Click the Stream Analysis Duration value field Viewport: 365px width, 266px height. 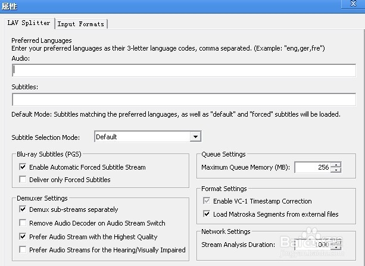(313, 245)
